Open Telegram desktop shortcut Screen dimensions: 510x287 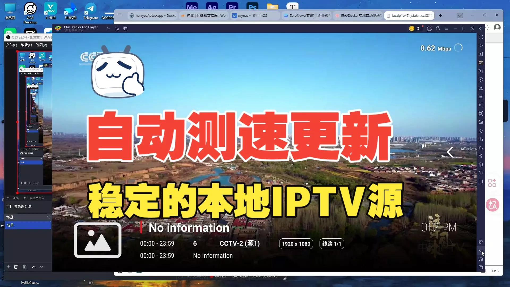pos(90,11)
